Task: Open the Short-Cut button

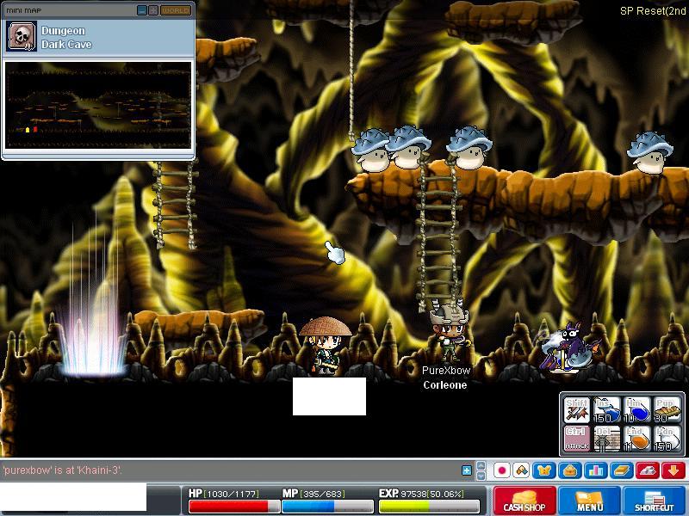Action: click(655, 501)
